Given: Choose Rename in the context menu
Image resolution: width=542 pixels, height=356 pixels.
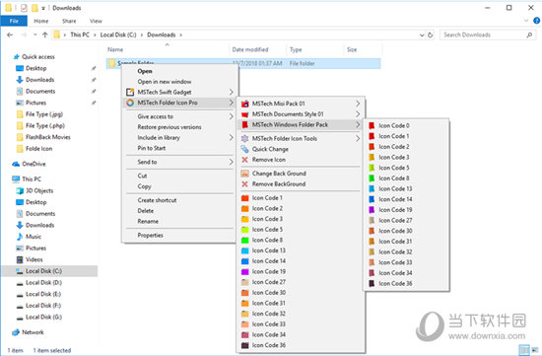Looking at the screenshot, I should tap(148, 222).
